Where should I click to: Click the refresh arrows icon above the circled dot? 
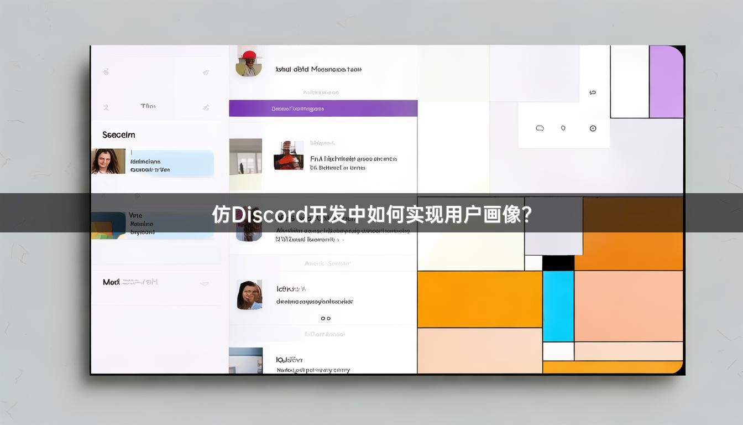pyautogui.click(x=593, y=92)
